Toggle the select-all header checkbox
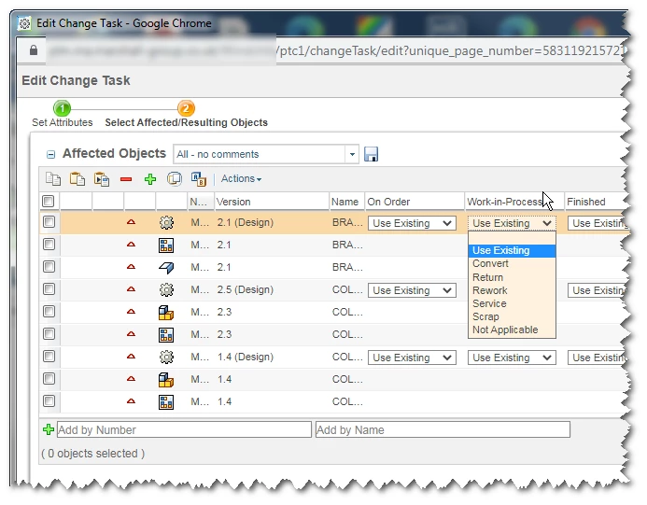Image resolution: width=647 pixels, height=505 pixels. click(x=49, y=202)
